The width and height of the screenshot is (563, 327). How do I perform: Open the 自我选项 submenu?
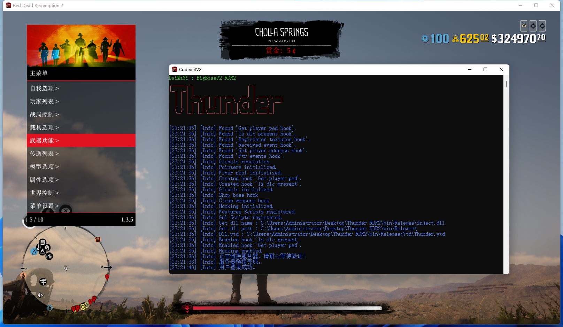(x=81, y=88)
